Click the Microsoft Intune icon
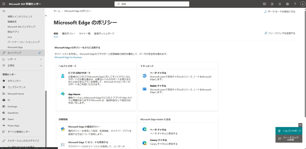This screenshot has width=306, height=149. pos(4,94)
